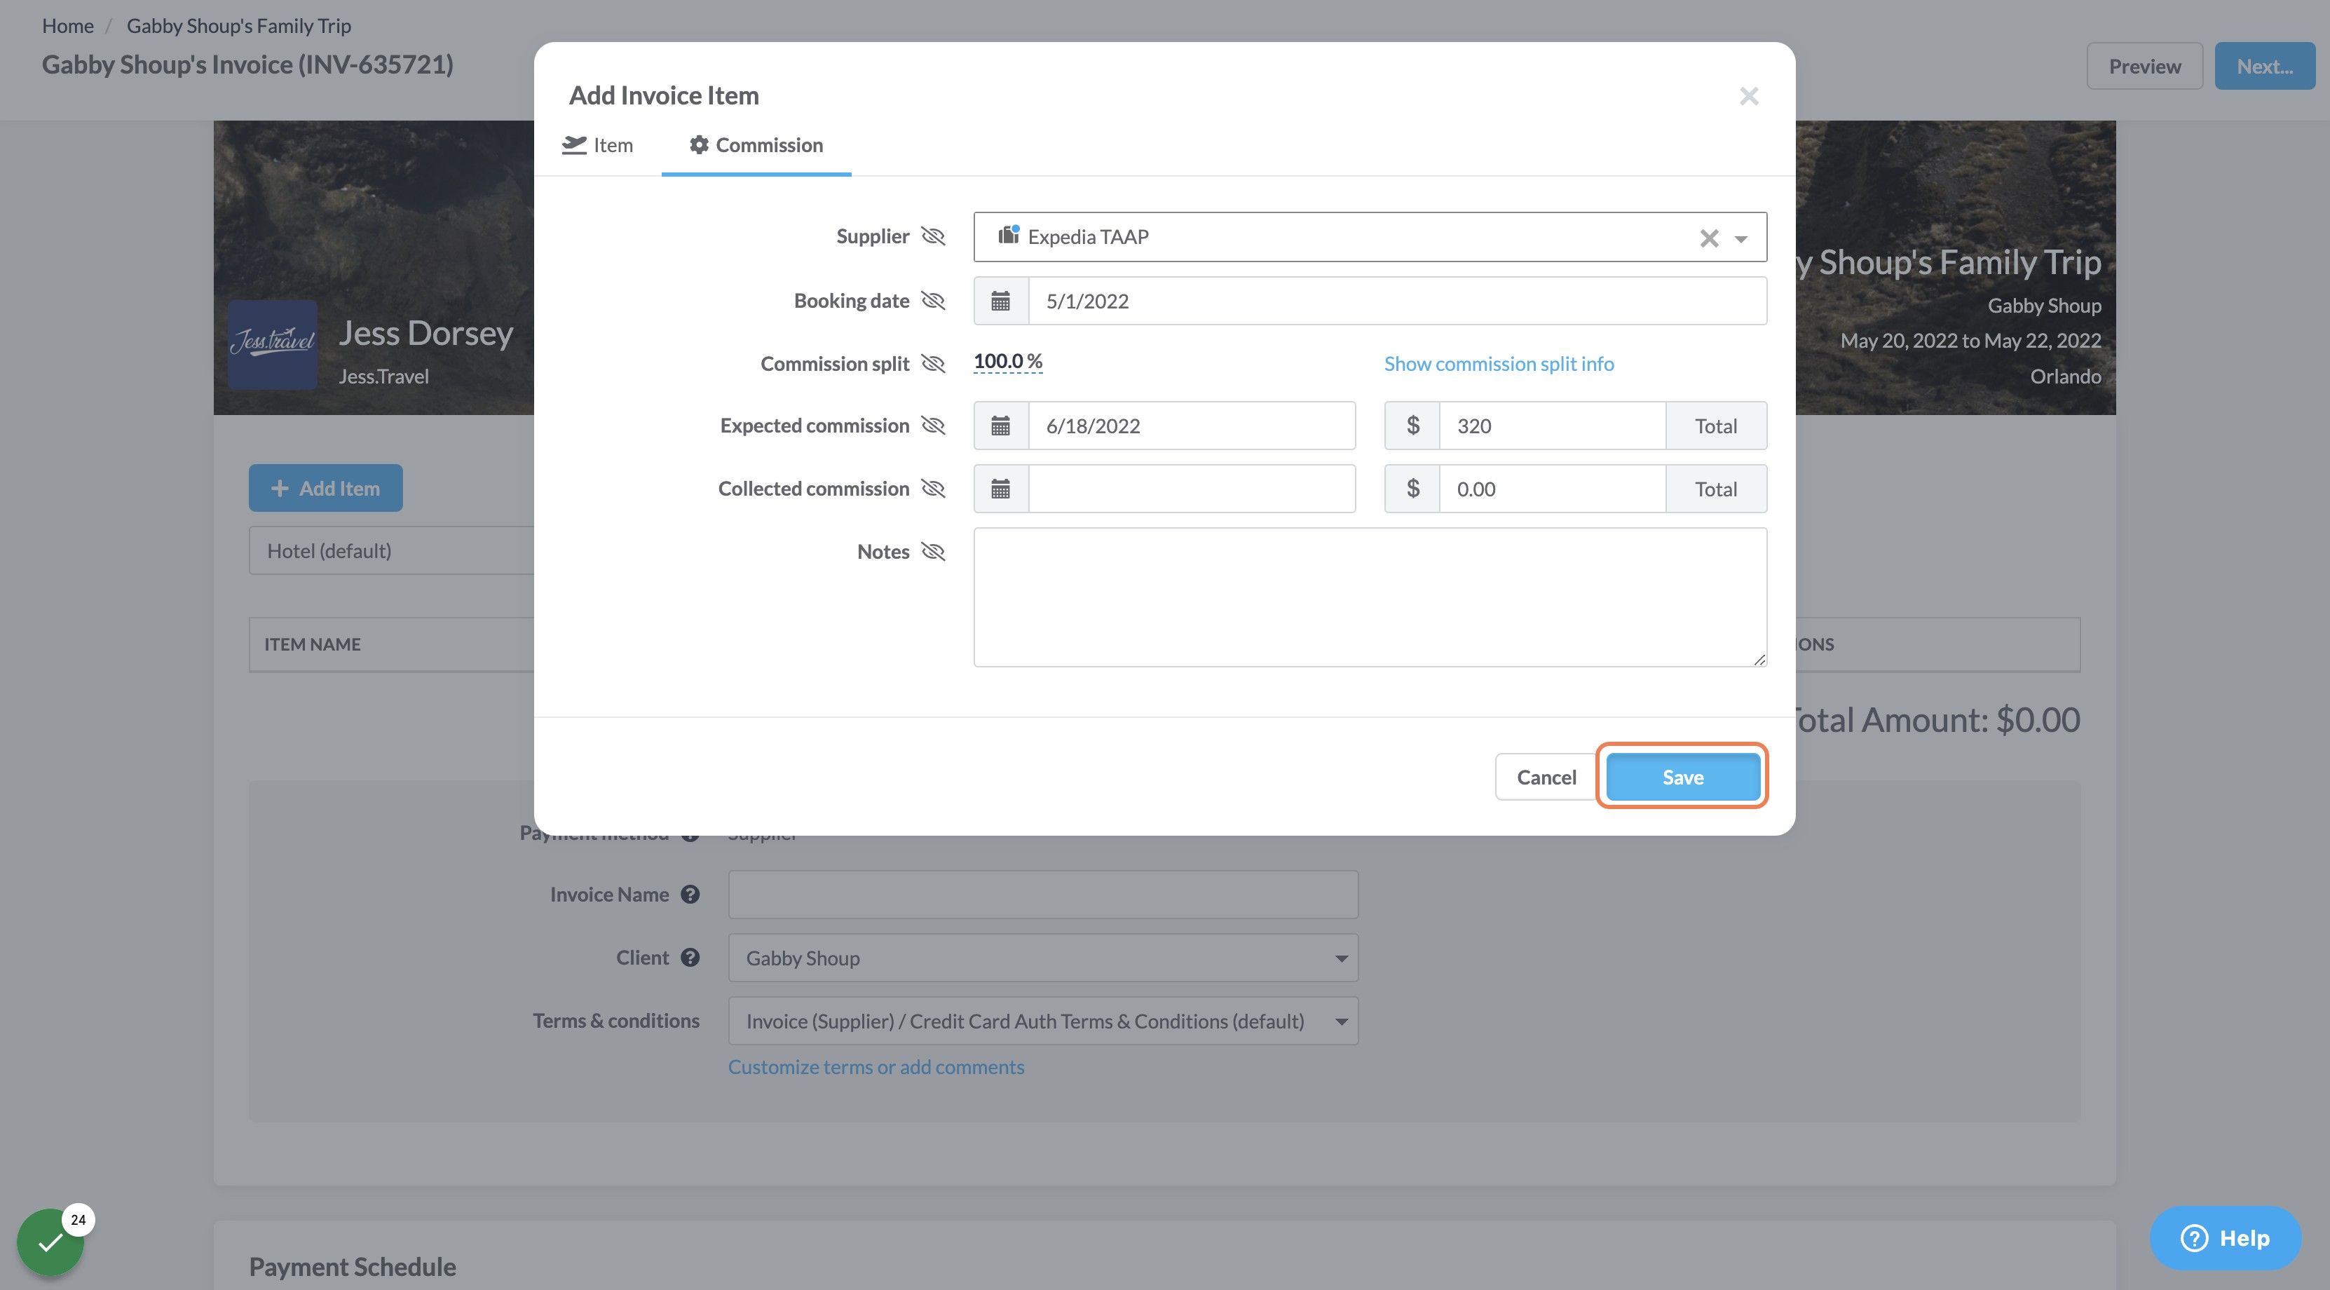Viewport: 2330px width, 1290px height.
Task: Click the dollar sign for Collected commission
Action: 1412,489
